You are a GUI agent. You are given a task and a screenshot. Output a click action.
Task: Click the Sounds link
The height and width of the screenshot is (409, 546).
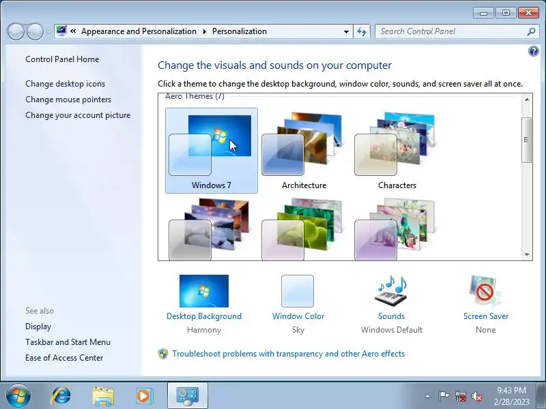(391, 316)
